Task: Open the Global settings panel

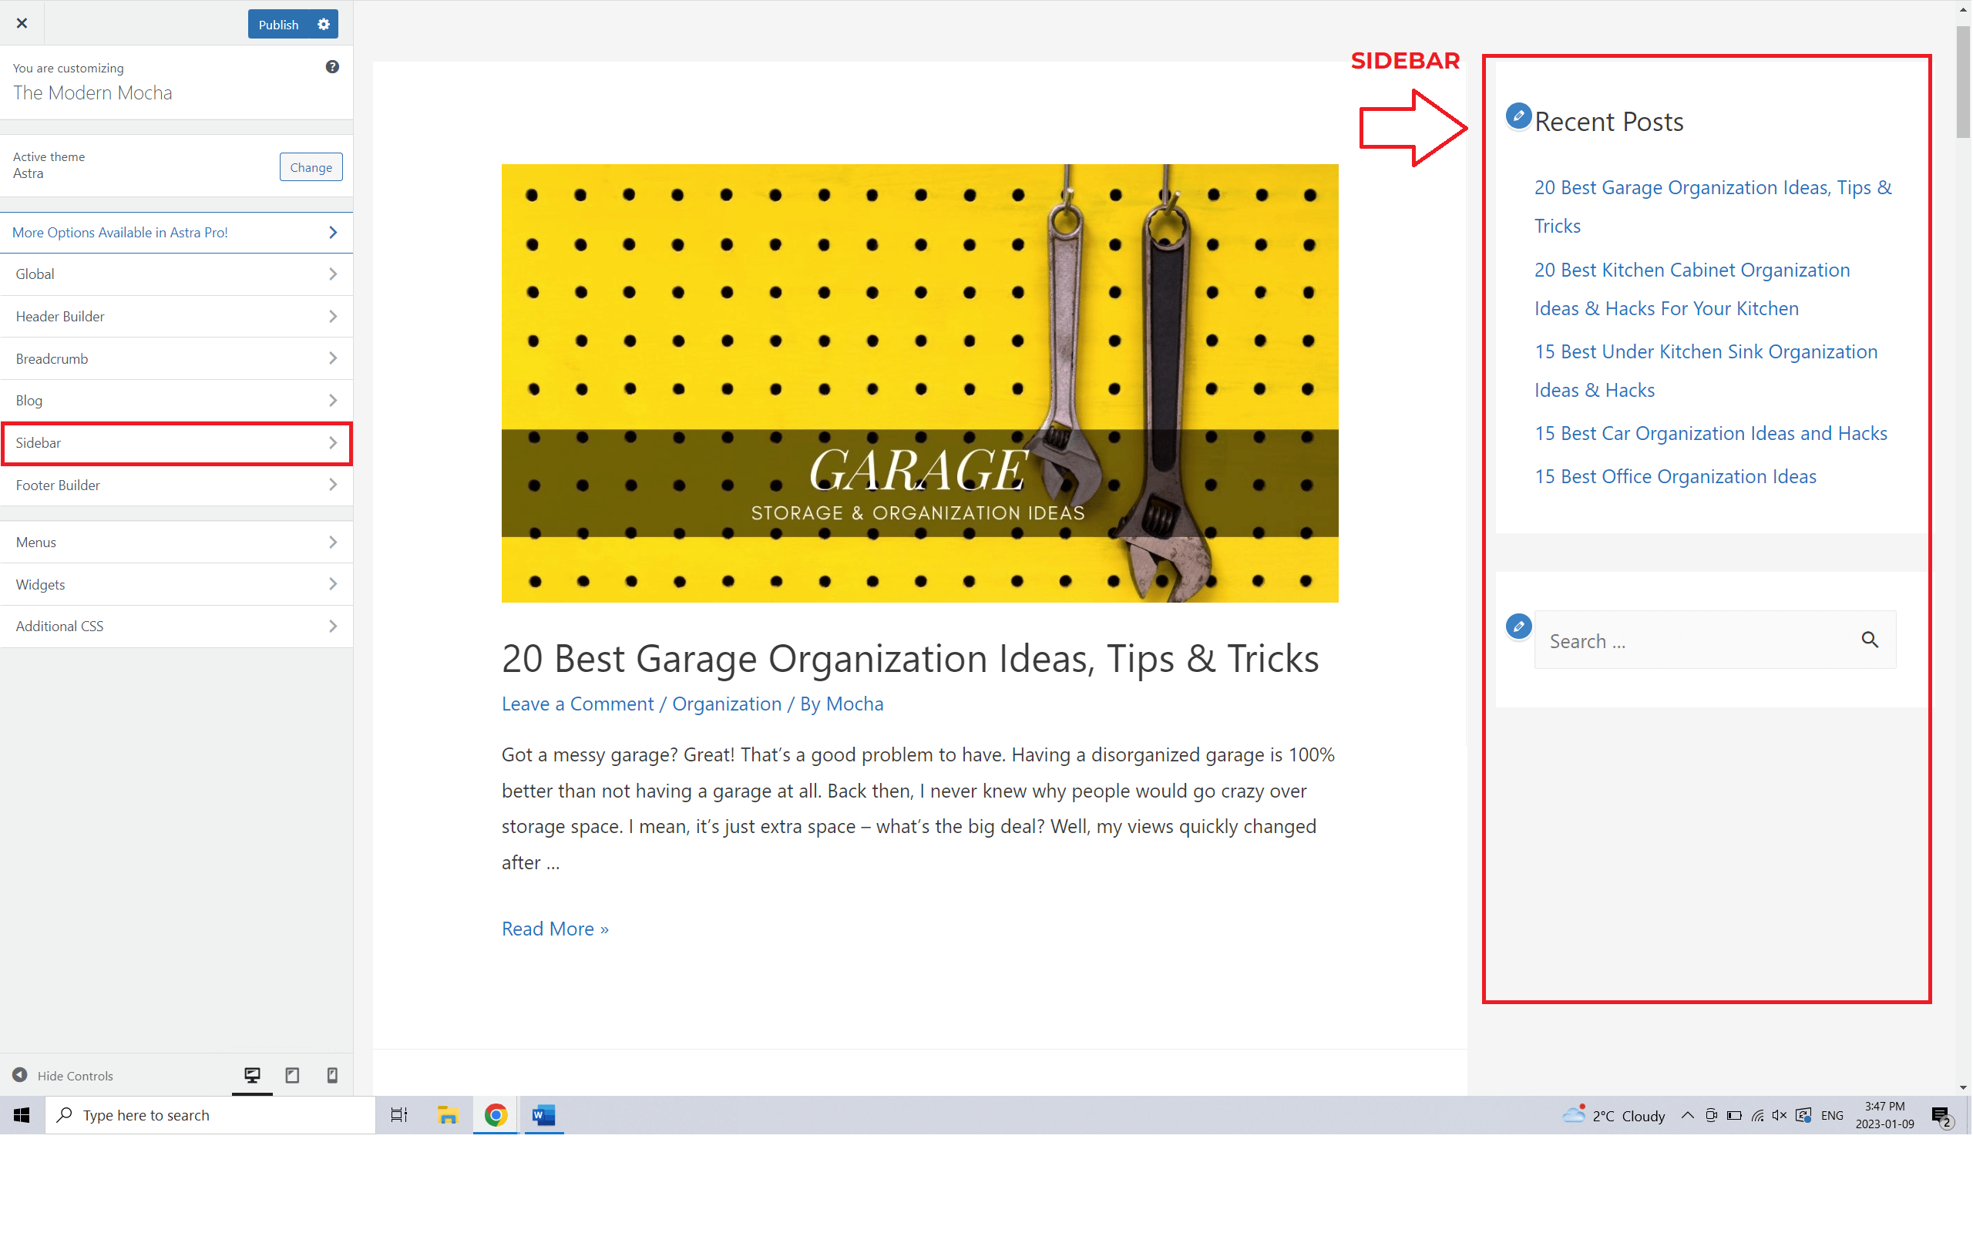Action: (176, 274)
